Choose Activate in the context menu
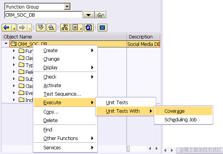223x154 pixels. pos(66,86)
